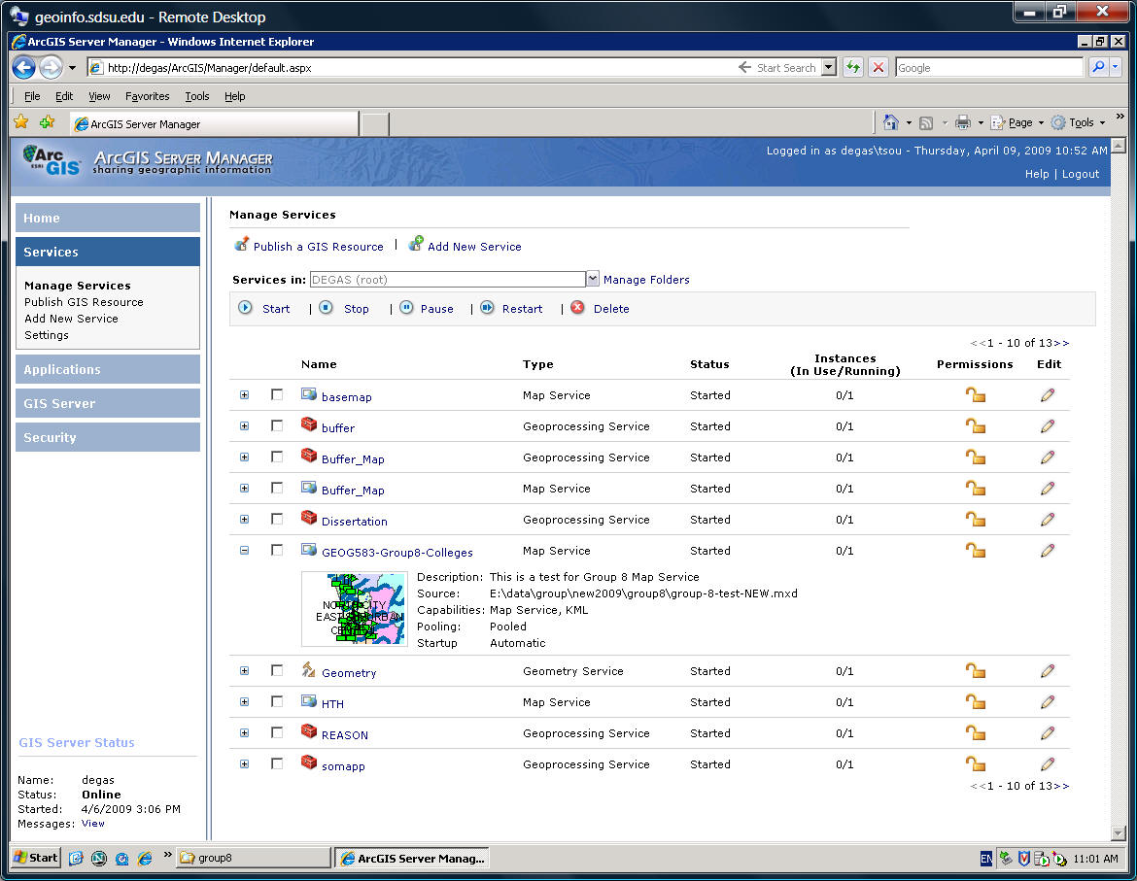
Task: Edit the buffer service with pencil icon
Action: pos(1048,426)
